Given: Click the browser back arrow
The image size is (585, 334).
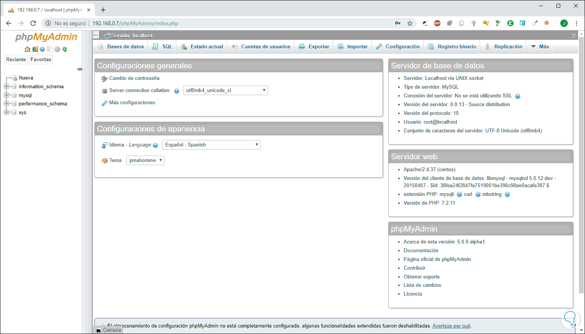Looking at the screenshot, I should tap(9, 23).
